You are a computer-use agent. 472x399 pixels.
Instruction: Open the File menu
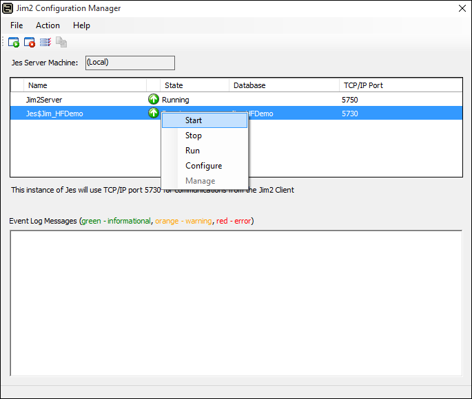17,25
